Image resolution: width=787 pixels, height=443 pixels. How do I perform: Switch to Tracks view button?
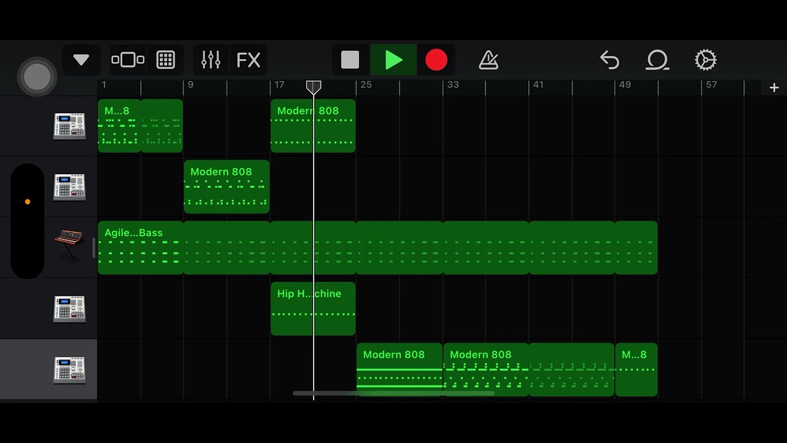click(128, 60)
